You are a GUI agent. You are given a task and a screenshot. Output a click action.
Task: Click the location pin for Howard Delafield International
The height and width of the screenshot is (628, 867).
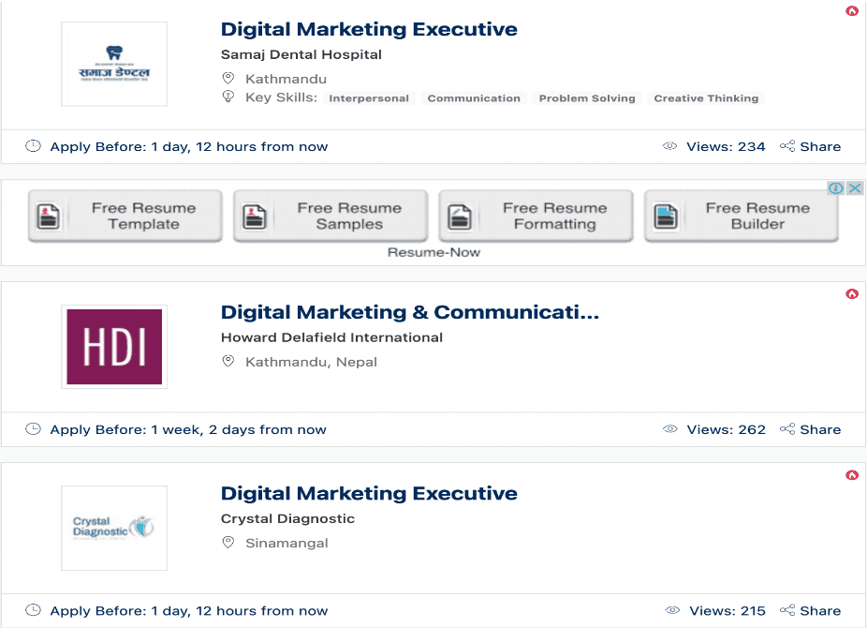click(227, 361)
